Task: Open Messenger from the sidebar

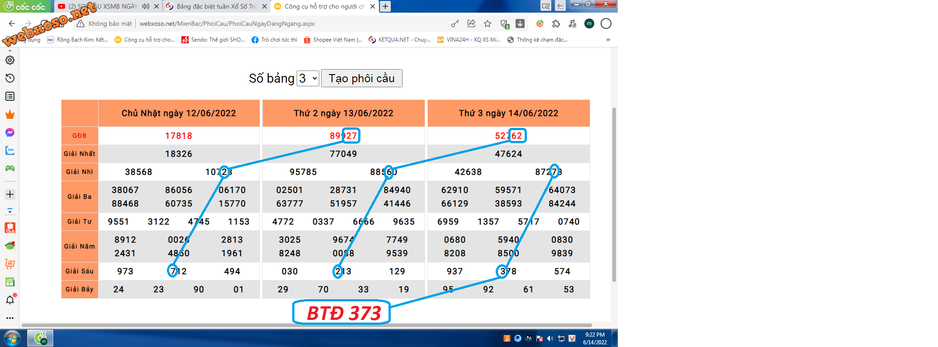Action: click(x=10, y=132)
